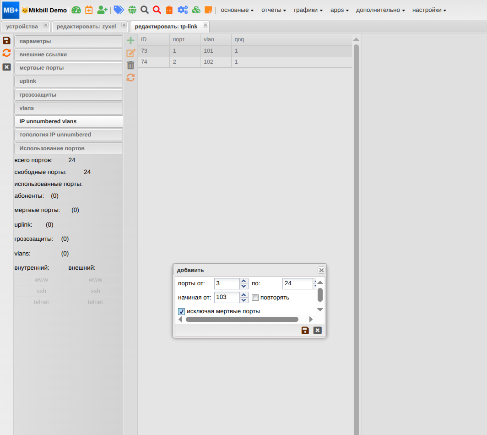
Task: Open the vlans section
Action: point(69,108)
